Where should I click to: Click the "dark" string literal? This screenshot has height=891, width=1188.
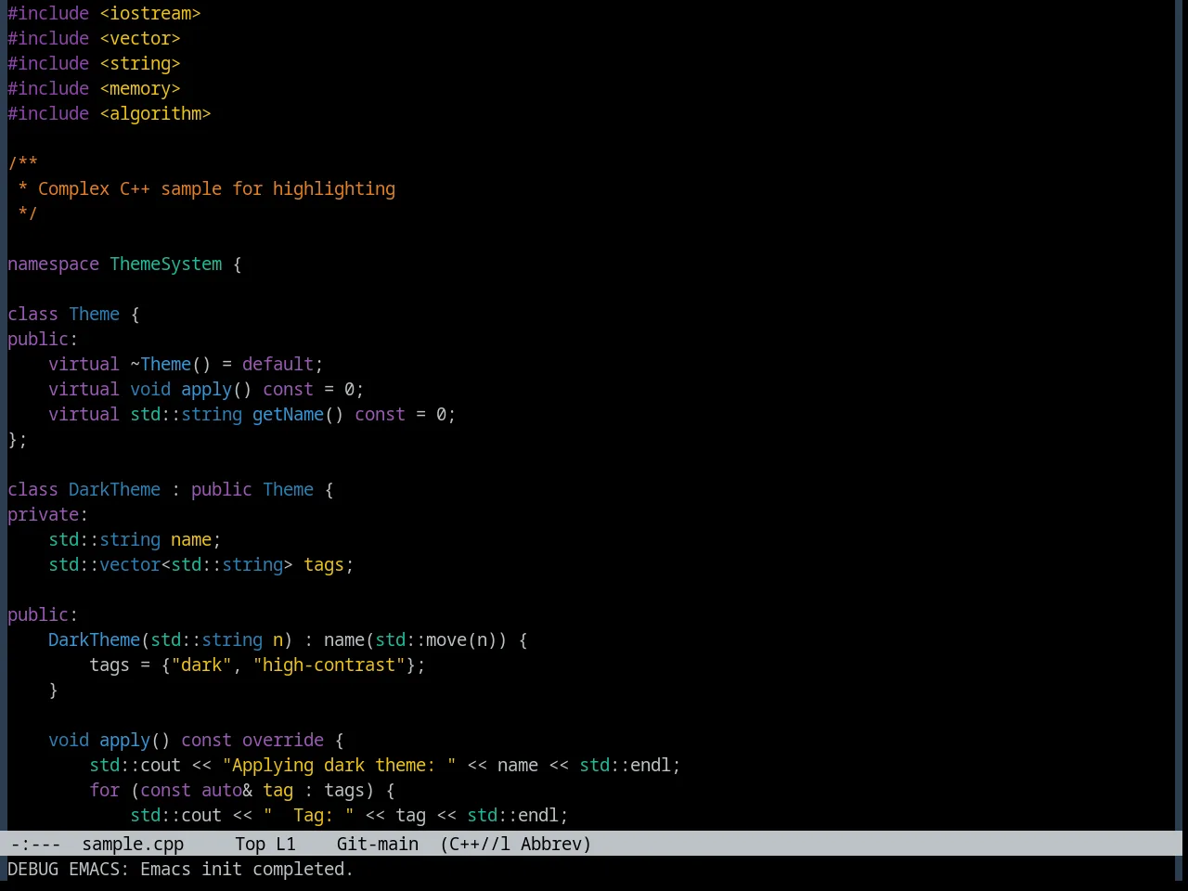coord(201,665)
